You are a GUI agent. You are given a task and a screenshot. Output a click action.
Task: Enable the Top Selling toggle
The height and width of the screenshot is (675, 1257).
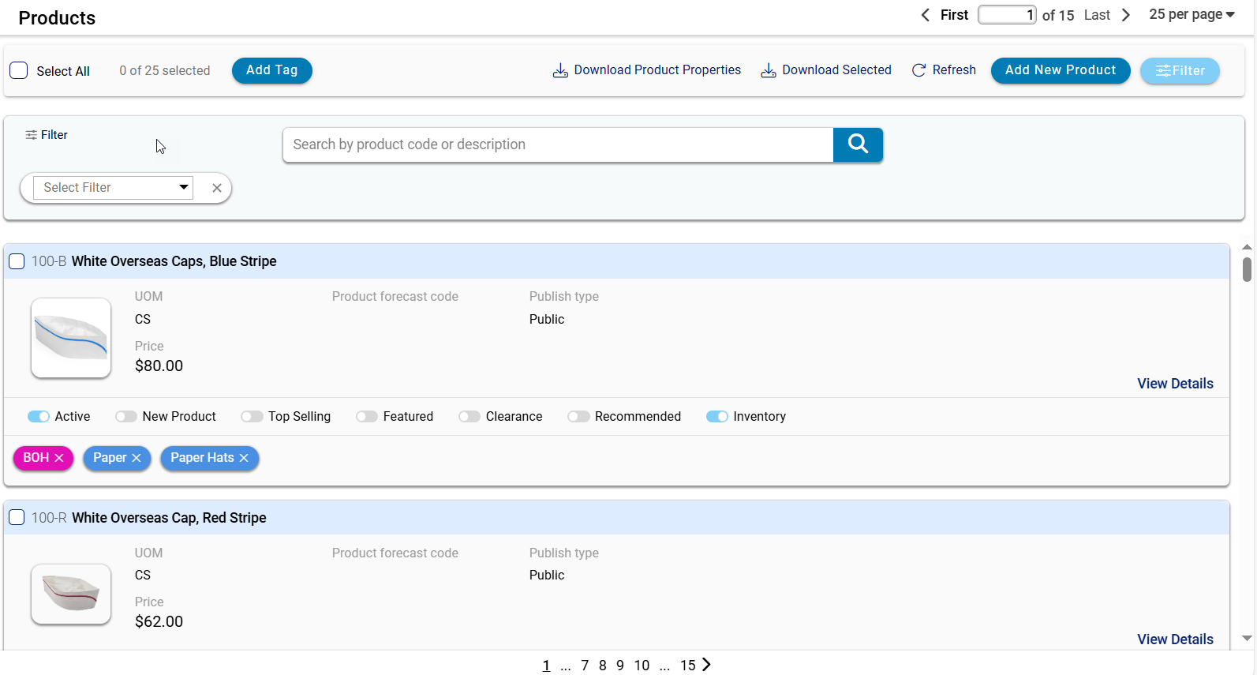pos(252,417)
